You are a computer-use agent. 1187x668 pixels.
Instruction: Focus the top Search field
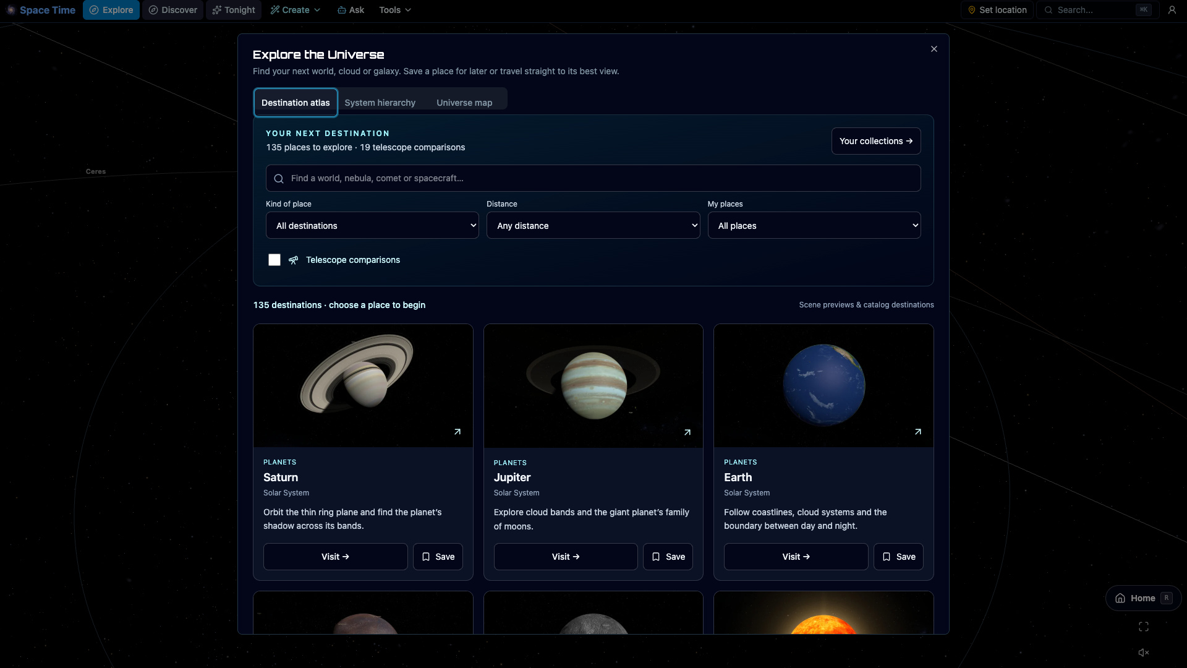[1097, 10]
